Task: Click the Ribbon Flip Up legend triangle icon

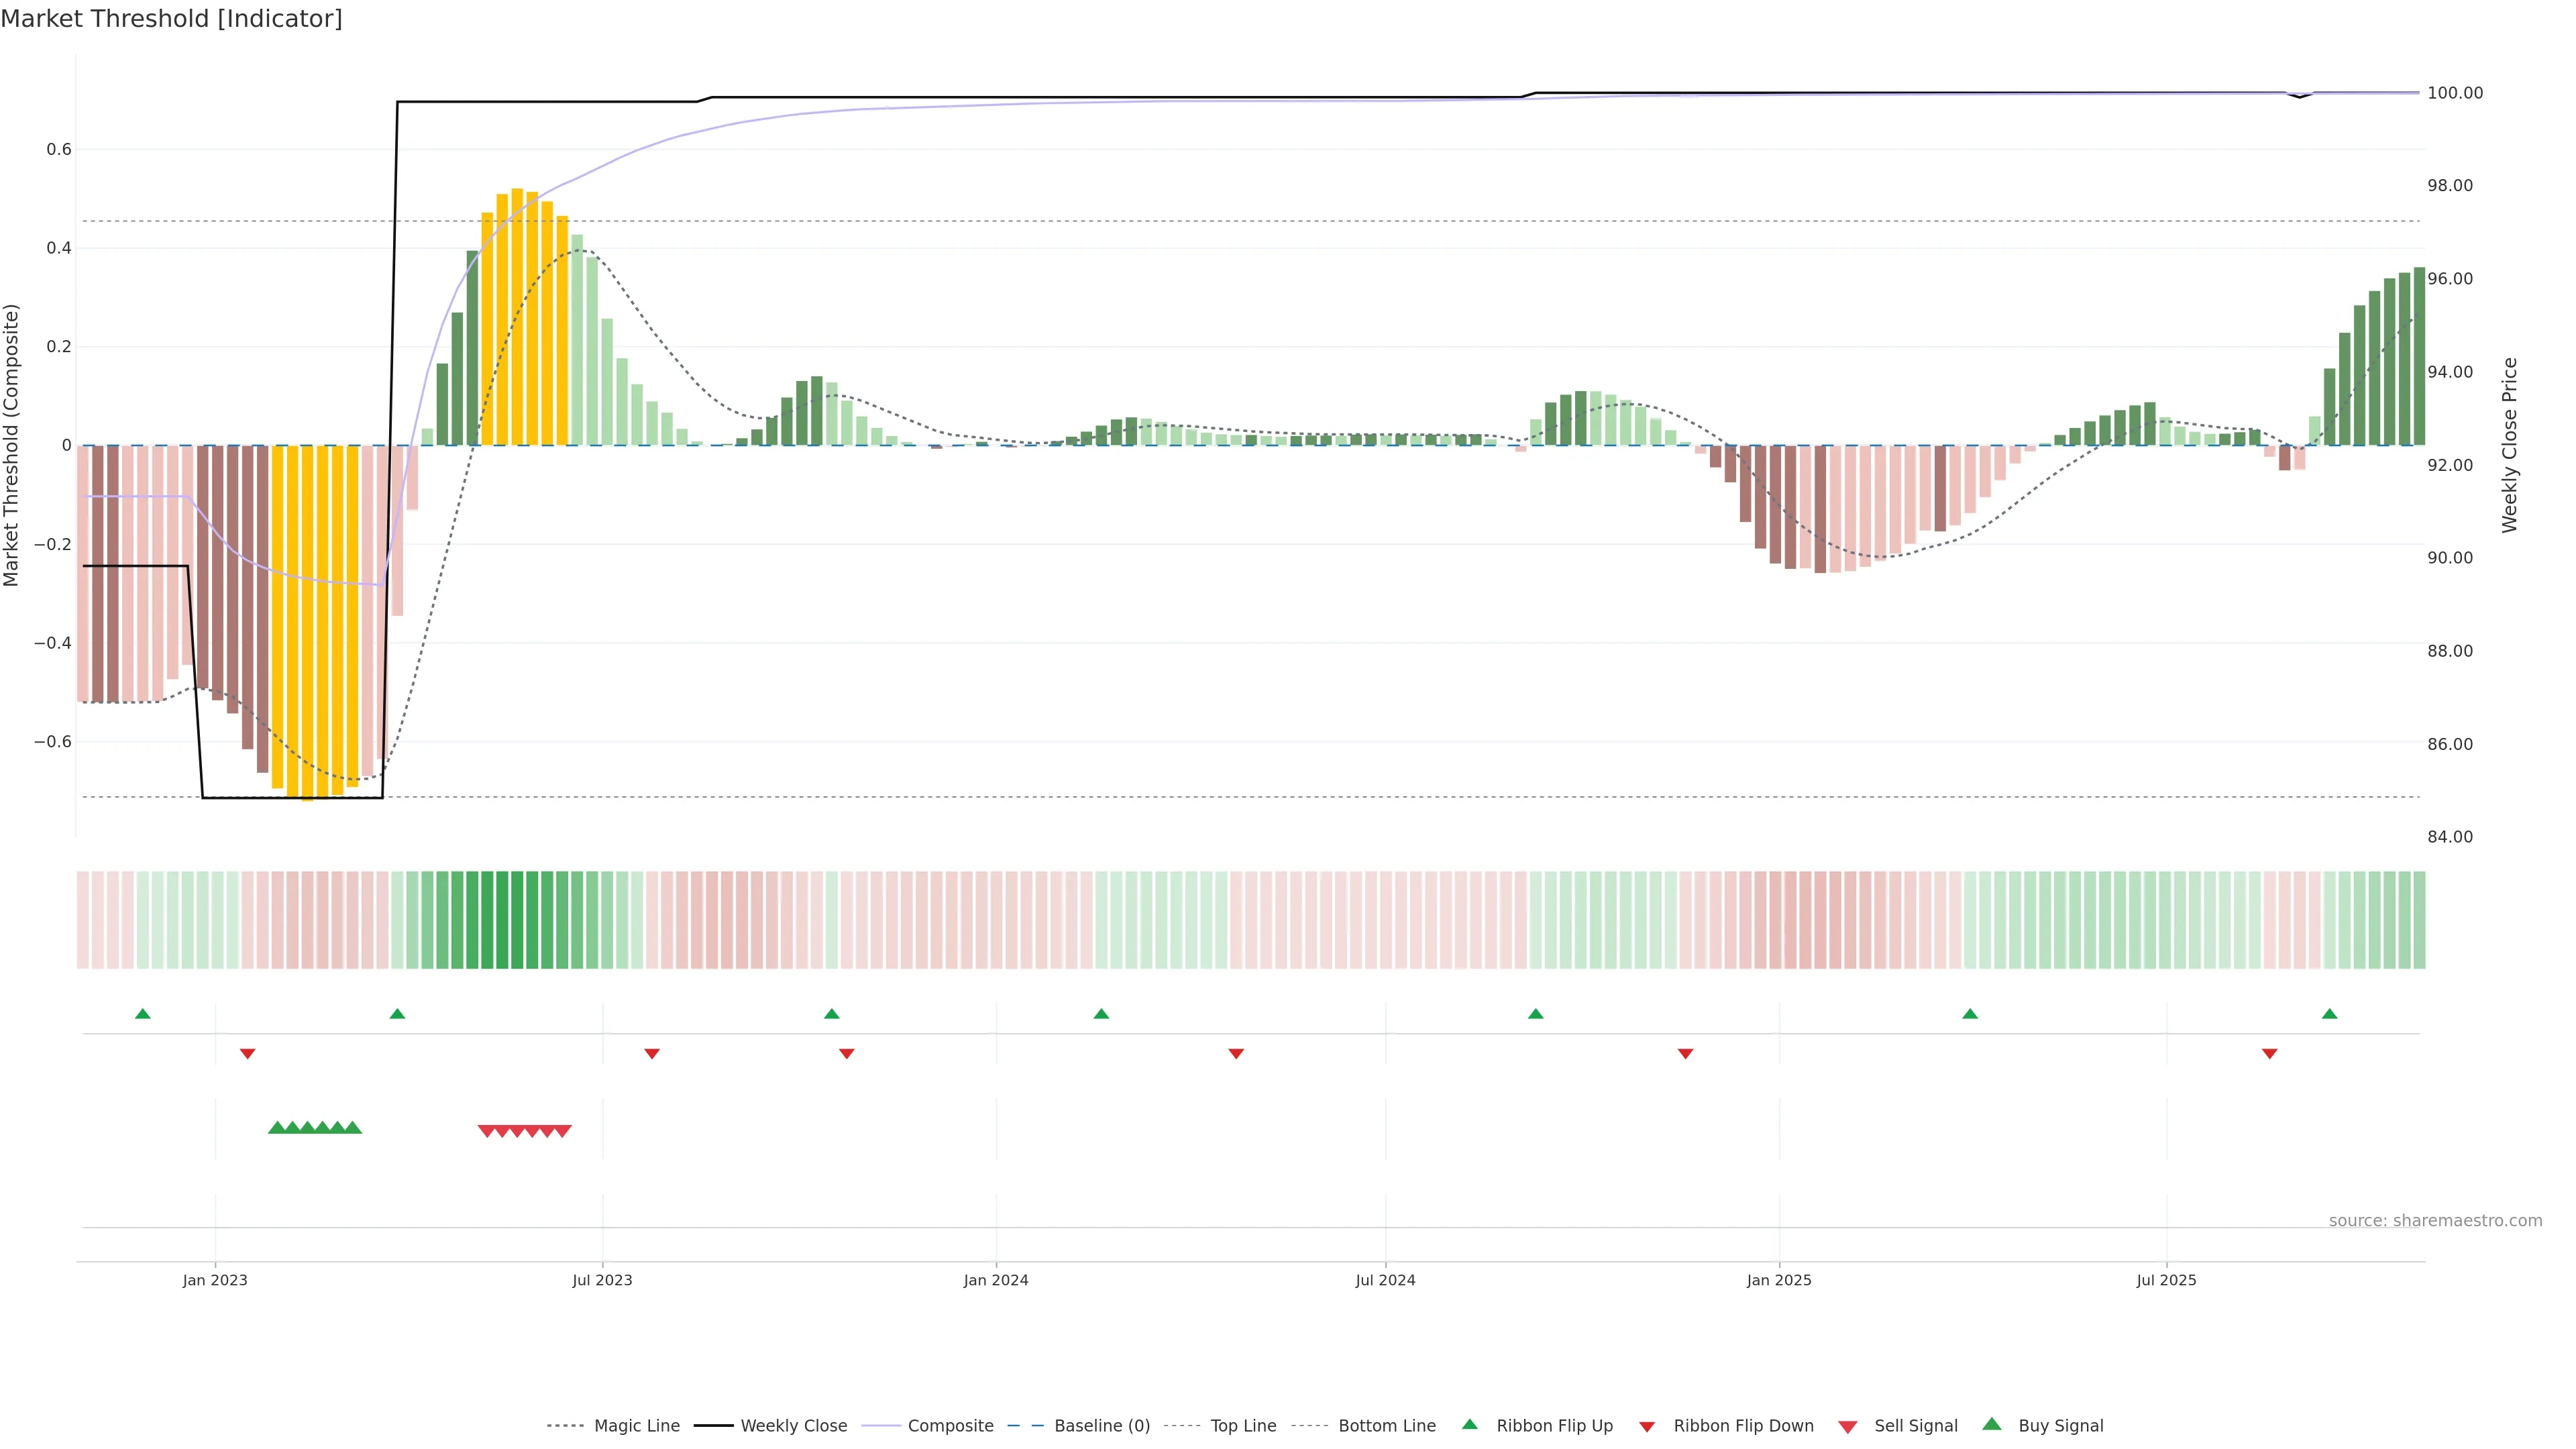Action: click(1469, 1425)
